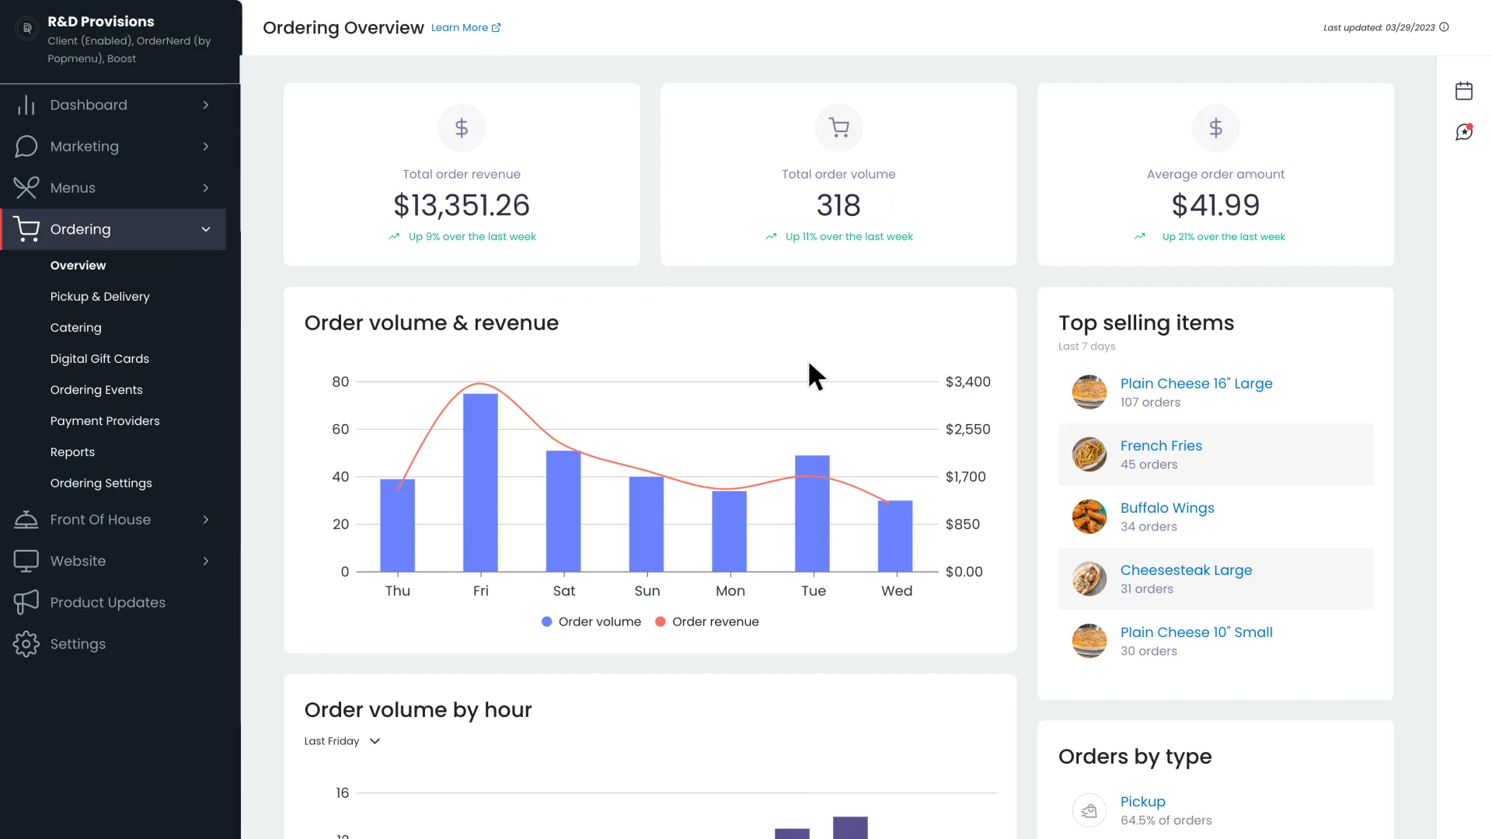1492x839 pixels.
Task: Open Plain Cheese 16" Large item link
Action: [x=1196, y=383]
